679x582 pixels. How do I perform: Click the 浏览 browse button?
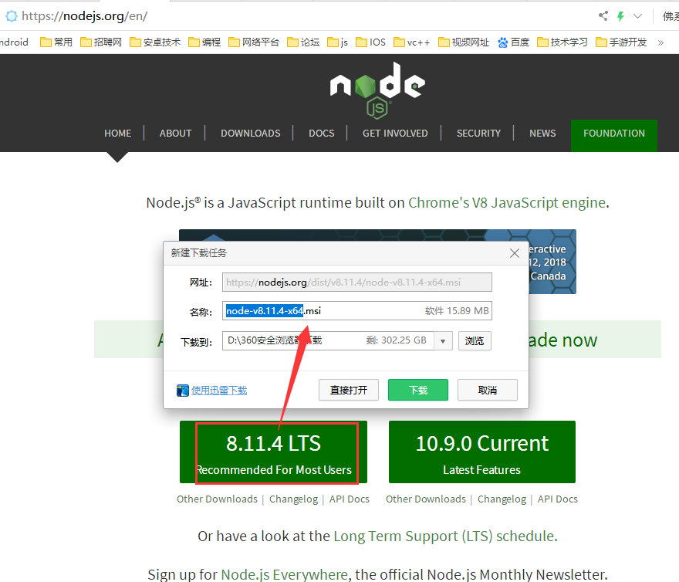point(475,341)
